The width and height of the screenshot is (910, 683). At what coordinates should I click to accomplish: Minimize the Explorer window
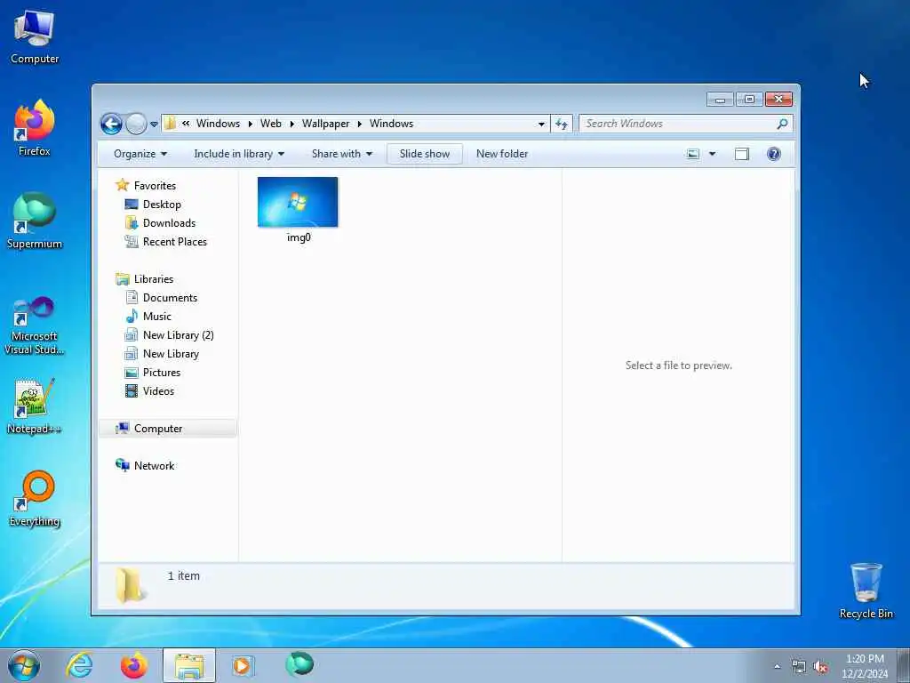pos(720,100)
